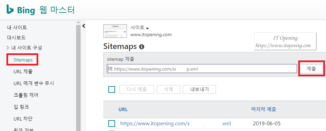Screen dimensions: 326x131
Task: Open the Sitemaps info icon
Action: pos(142,47)
